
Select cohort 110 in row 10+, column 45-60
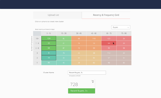pos(94,38)
